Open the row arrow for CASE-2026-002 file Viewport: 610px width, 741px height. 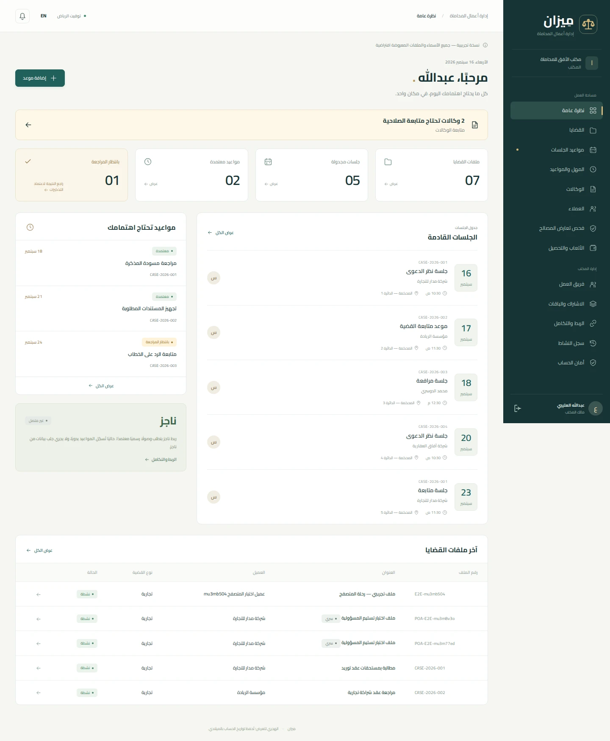(39, 693)
